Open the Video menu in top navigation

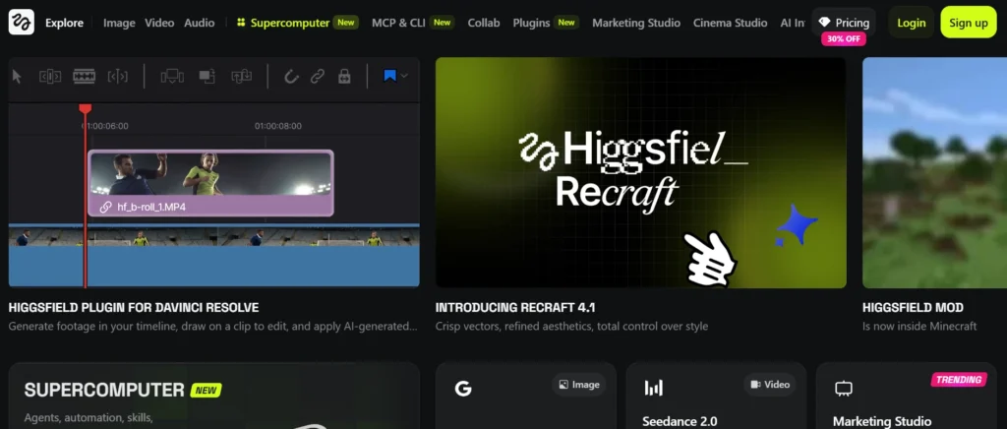coord(159,23)
